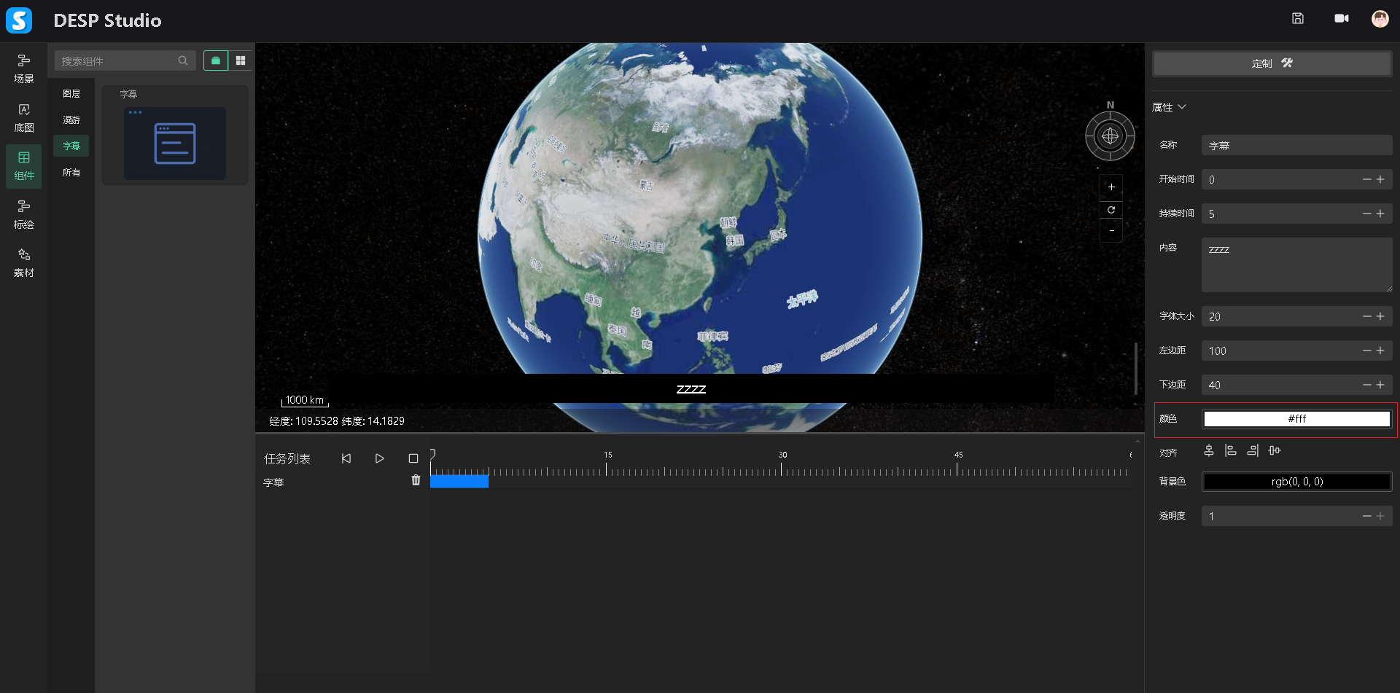The width and height of the screenshot is (1400, 693).
Task: Switch to the 漫游 category tab
Action: click(71, 120)
